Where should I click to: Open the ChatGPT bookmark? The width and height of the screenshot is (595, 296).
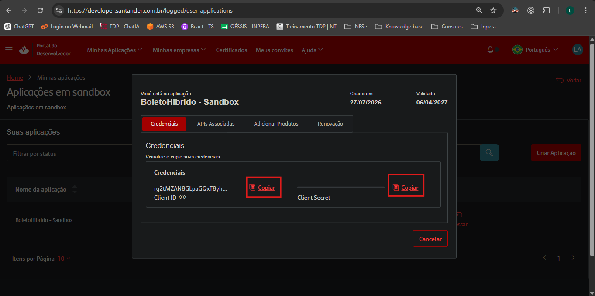(x=19, y=27)
